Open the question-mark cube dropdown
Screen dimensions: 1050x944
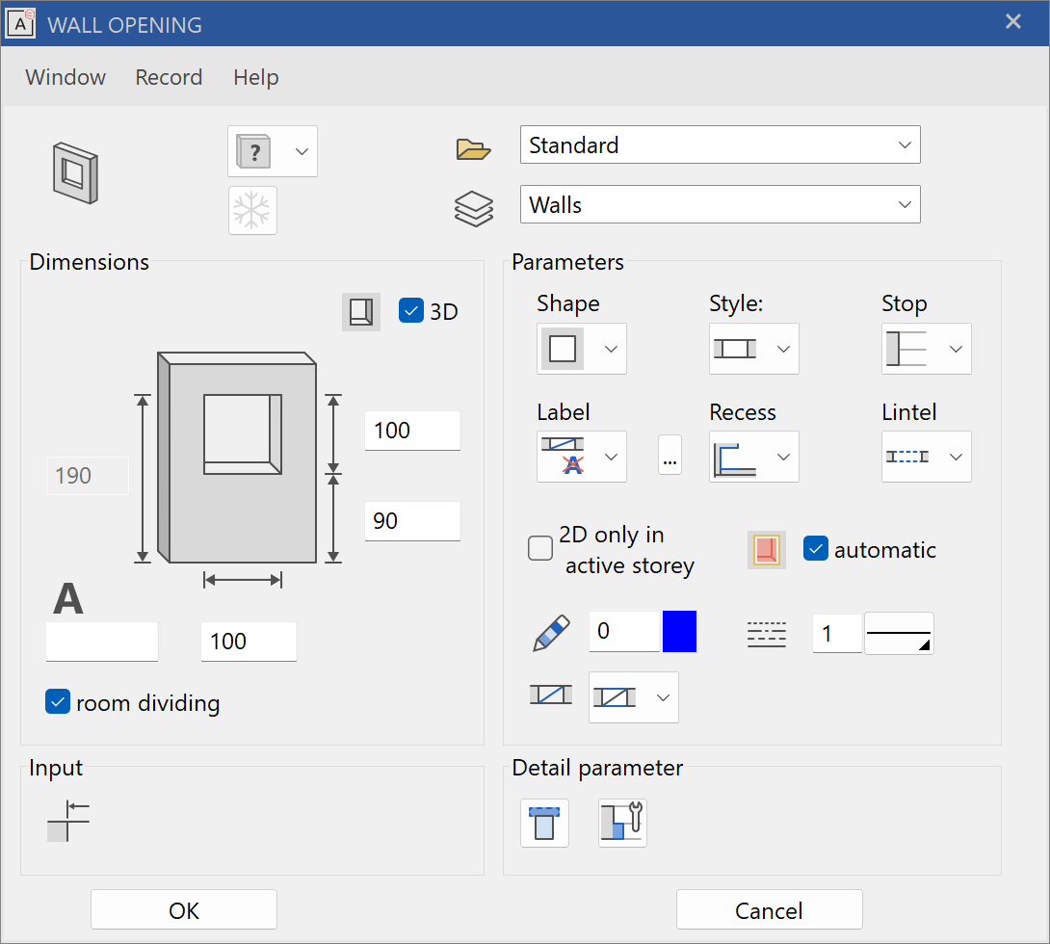pyautogui.click(x=273, y=151)
